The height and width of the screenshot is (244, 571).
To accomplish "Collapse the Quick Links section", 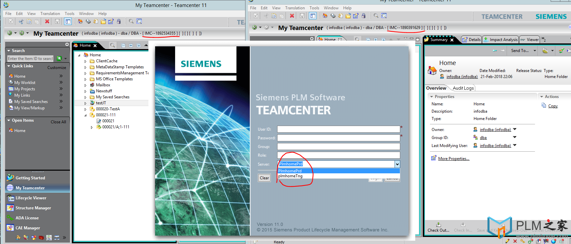I will [9, 66].
